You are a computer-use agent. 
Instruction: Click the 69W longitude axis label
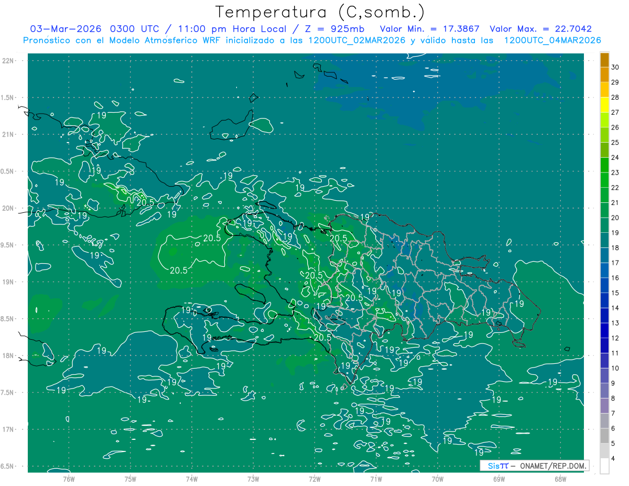pos(499,479)
